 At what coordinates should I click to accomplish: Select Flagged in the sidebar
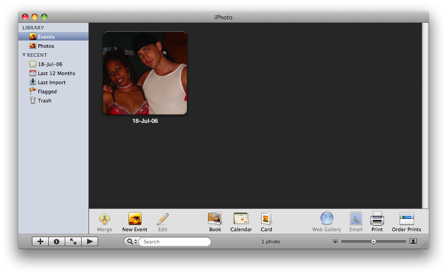tap(47, 91)
